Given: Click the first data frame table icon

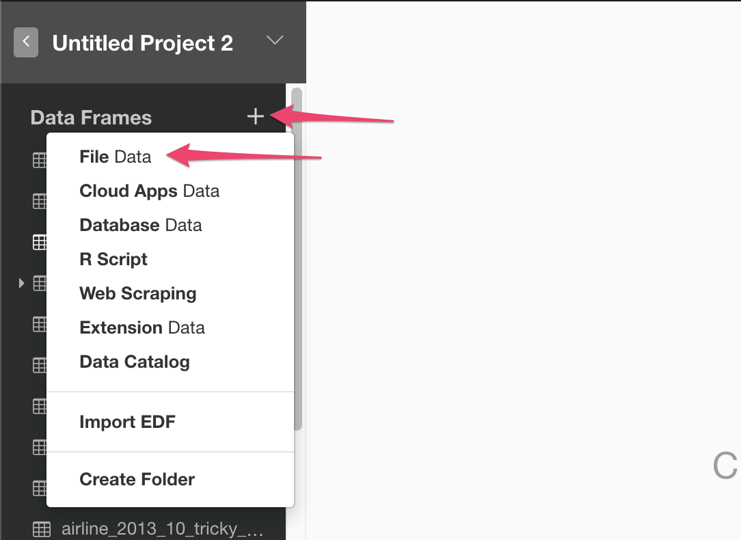Looking at the screenshot, I should (x=40, y=160).
